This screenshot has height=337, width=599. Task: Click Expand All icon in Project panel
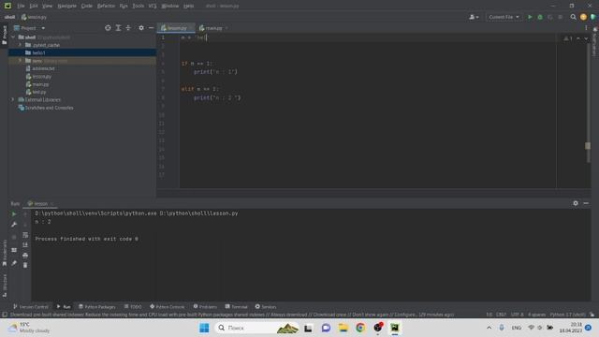[118, 28]
